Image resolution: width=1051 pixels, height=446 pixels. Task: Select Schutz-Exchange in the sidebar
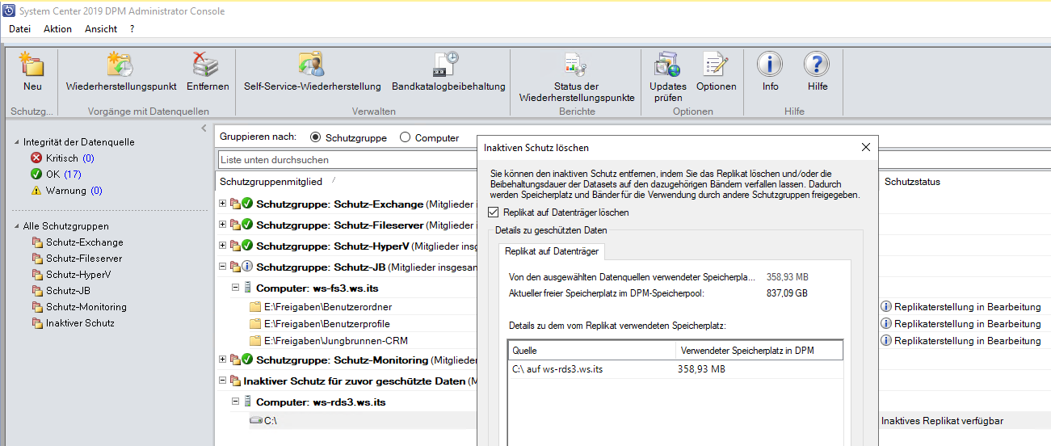coord(85,242)
